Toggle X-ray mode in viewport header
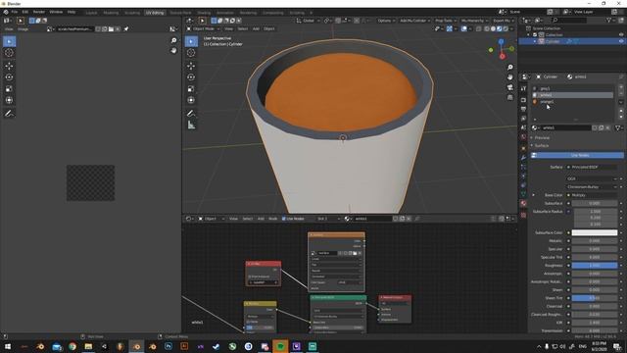 tap(479, 28)
